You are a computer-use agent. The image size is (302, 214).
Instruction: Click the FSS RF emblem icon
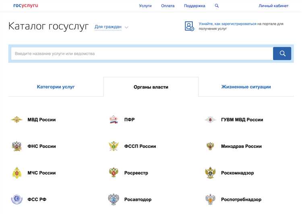tap(17, 199)
